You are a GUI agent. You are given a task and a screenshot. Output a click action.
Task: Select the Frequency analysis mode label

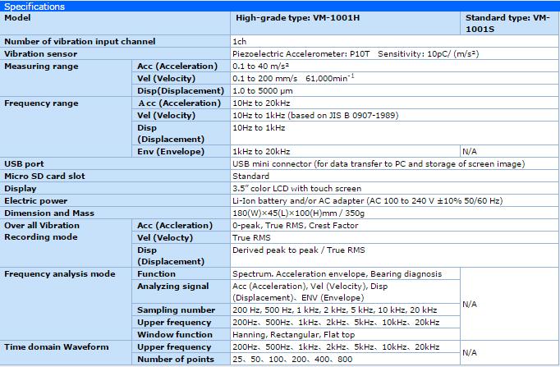point(60,274)
